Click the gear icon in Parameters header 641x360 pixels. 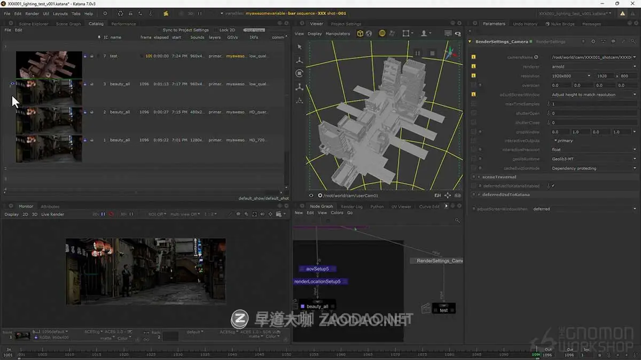[x=593, y=42]
